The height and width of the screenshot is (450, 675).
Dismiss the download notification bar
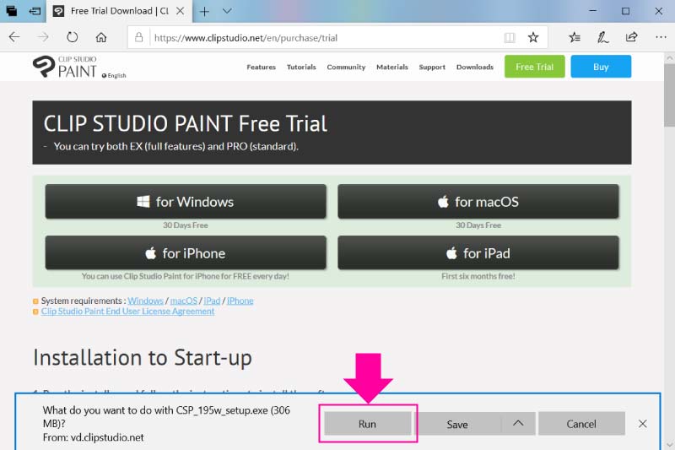click(x=643, y=424)
